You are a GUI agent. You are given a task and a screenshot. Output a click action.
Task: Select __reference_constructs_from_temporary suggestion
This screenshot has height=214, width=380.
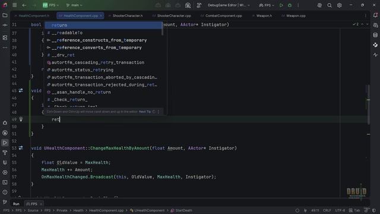click(103, 40)
